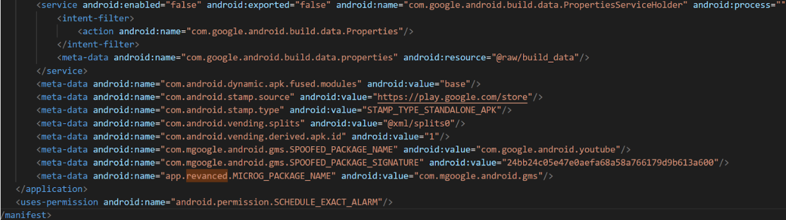This screenshot has height=220, width=786.
Task: Click the value "base"
Action: tap(454, 84)
